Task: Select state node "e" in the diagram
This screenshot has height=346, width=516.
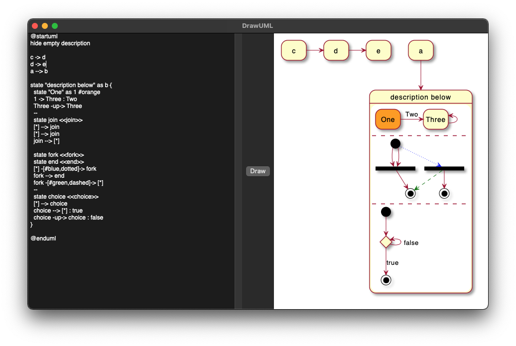Action: (378, 51)
